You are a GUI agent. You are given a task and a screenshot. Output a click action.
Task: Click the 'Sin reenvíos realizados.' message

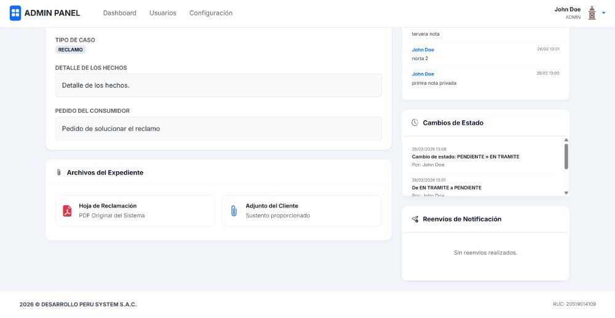click(486, 252)
